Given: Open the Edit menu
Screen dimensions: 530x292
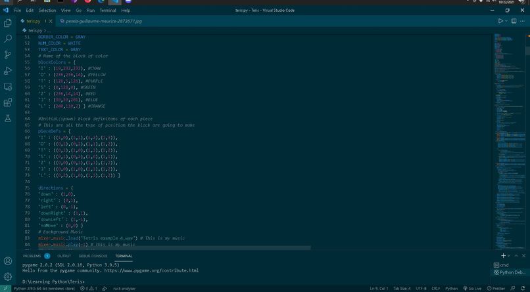Looking at the screenshot, I should click(x=30, y=10).
